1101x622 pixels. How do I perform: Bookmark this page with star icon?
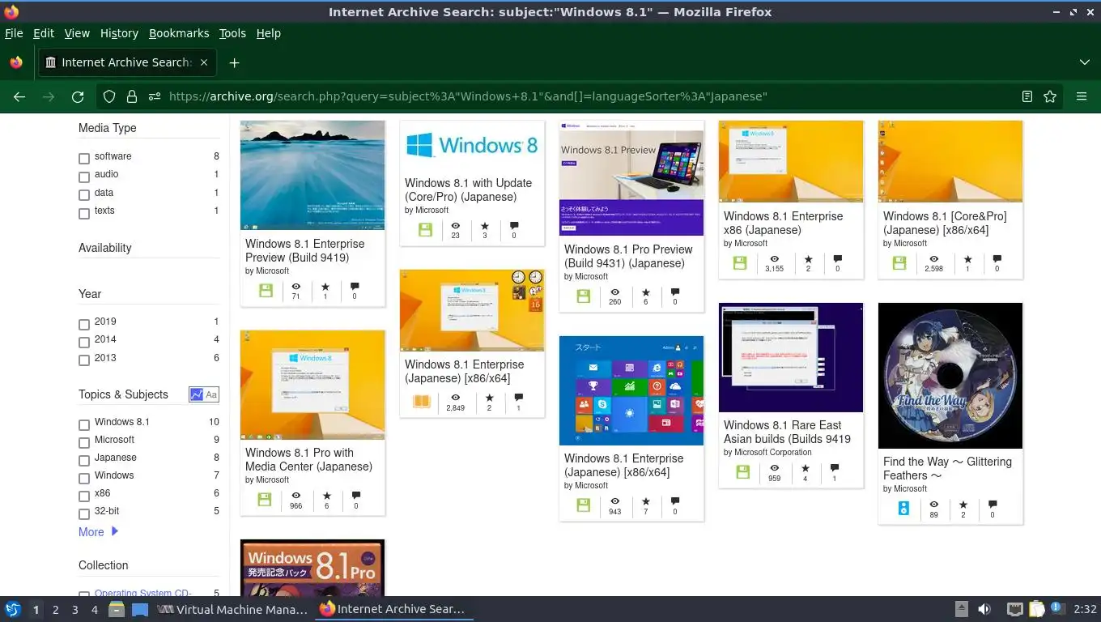click(1050, 96)
